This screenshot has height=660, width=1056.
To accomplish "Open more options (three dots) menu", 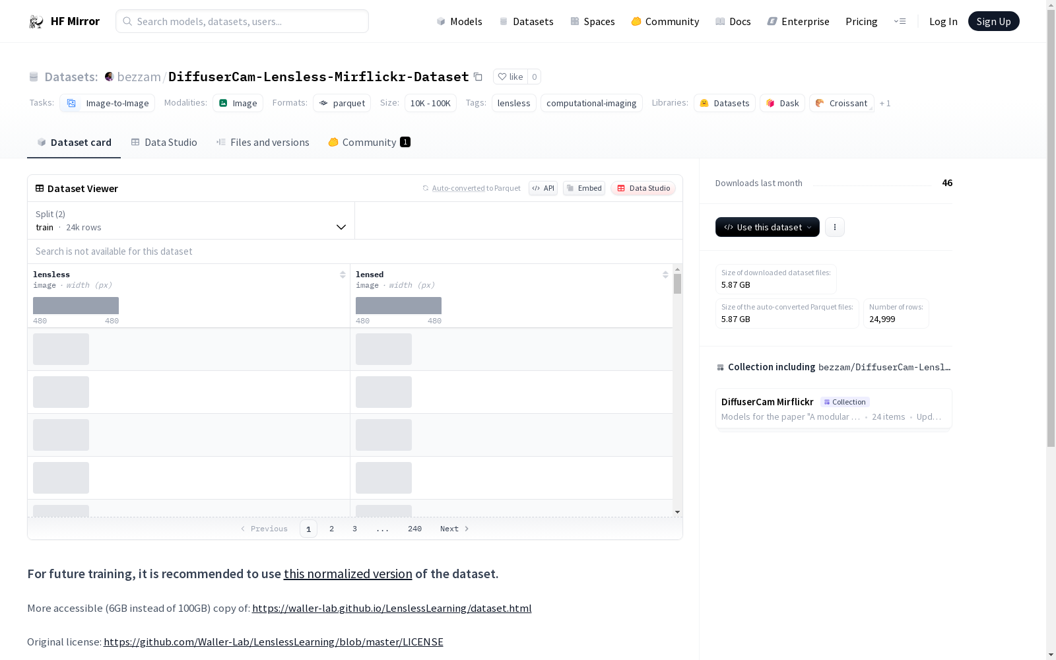I will point(835,227).
